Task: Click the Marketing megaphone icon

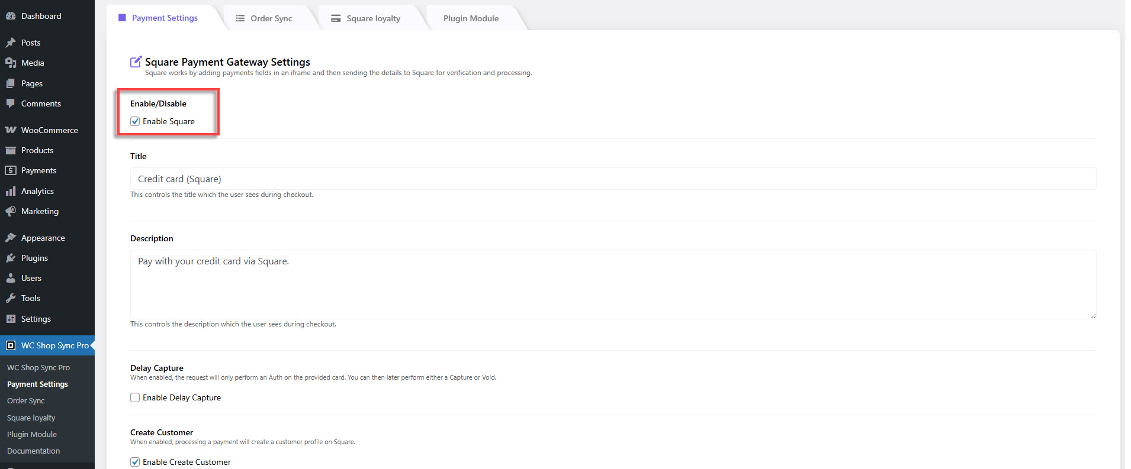Action: 10,211
